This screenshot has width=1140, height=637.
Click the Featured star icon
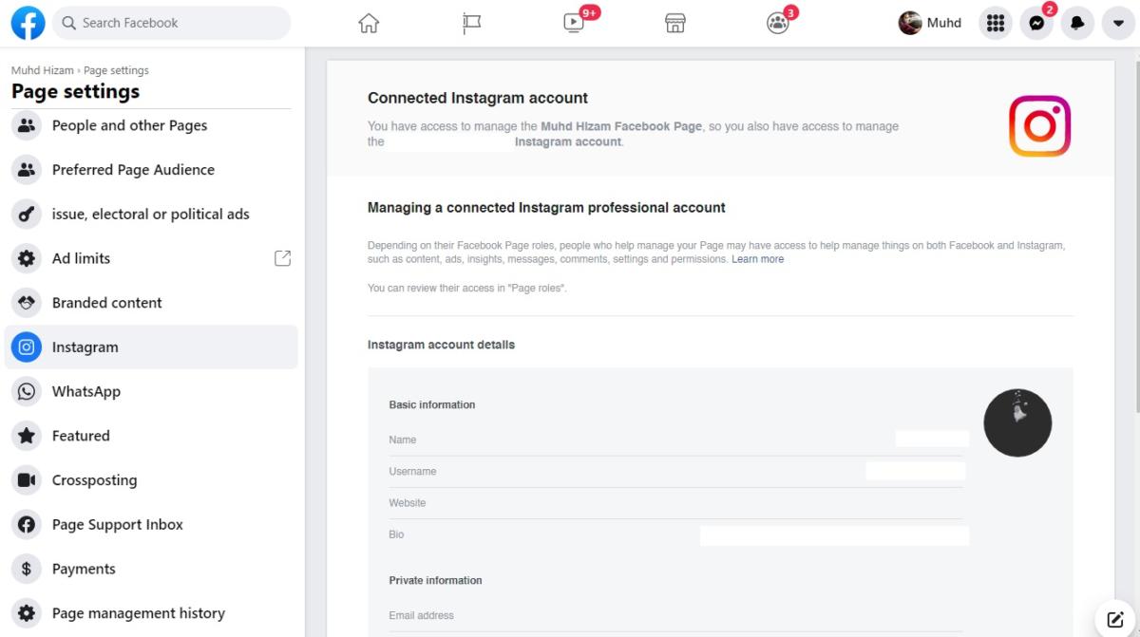[x=27, y=436]
